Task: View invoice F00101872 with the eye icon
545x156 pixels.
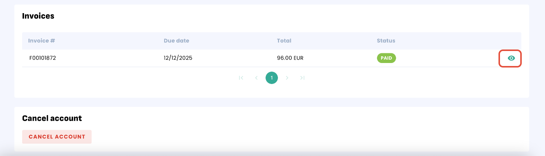Action: pos(511,58)
